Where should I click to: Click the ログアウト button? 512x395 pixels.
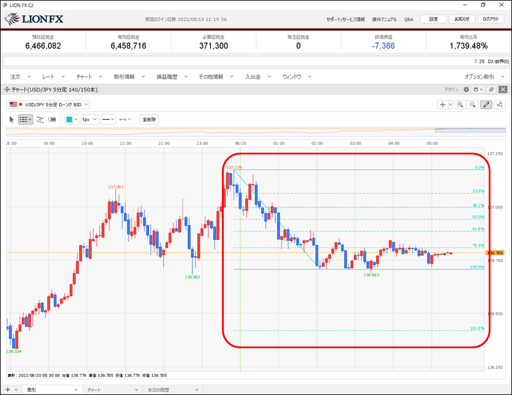click(x=490, y=19)
